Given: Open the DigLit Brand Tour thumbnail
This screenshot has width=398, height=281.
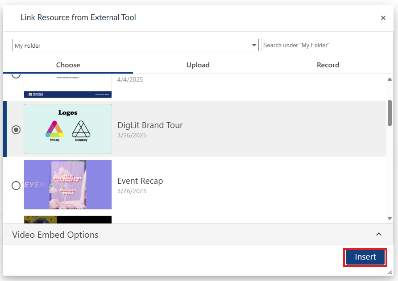Looking at the screenshot, I should click(x=68, y=129).
